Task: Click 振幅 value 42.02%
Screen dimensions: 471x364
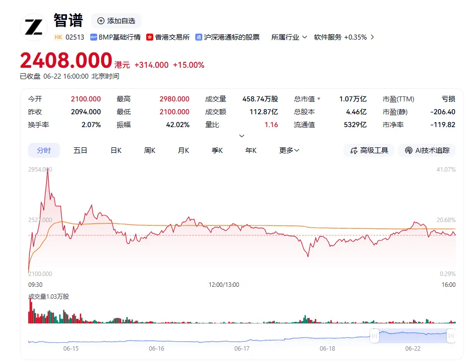Action: tap(178, 125)
